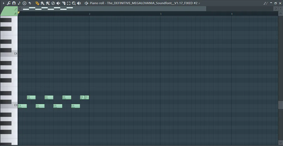Click the scroll down arrow at bottom right

click(280, 143)
